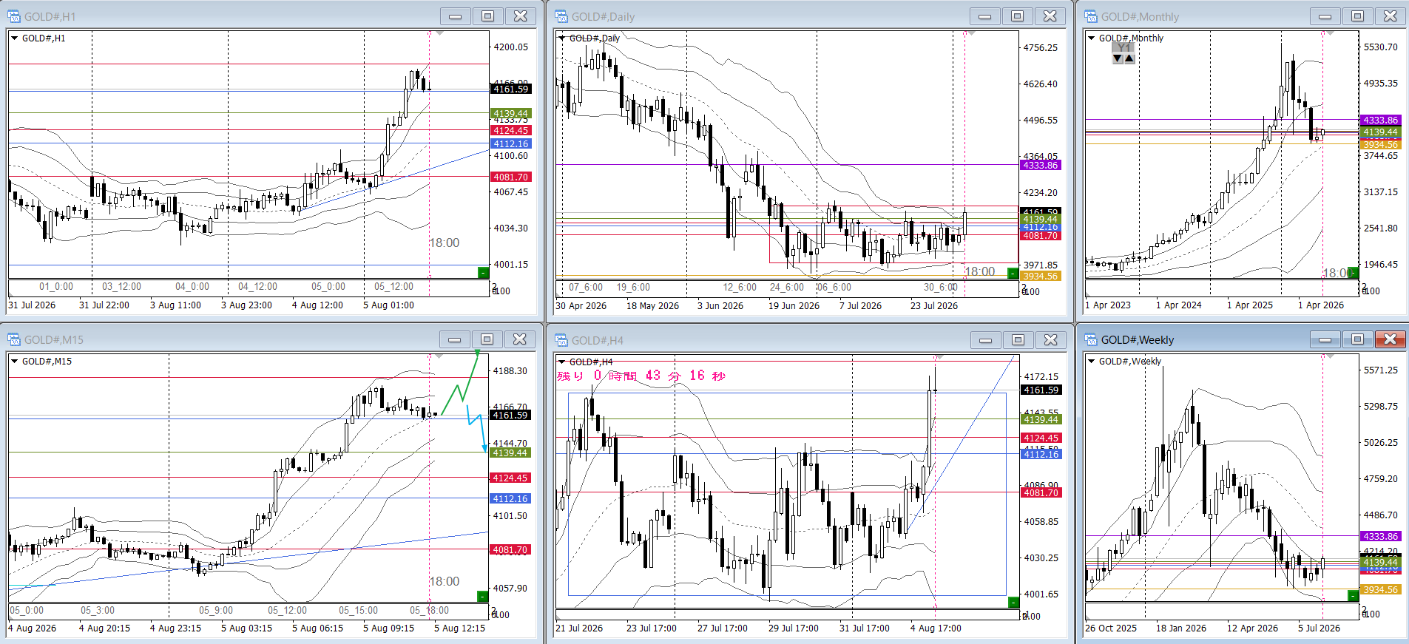1409x644 pixels.
Task: Open the GOLD#,M15 chart label triangle
Action: point(14,361)
